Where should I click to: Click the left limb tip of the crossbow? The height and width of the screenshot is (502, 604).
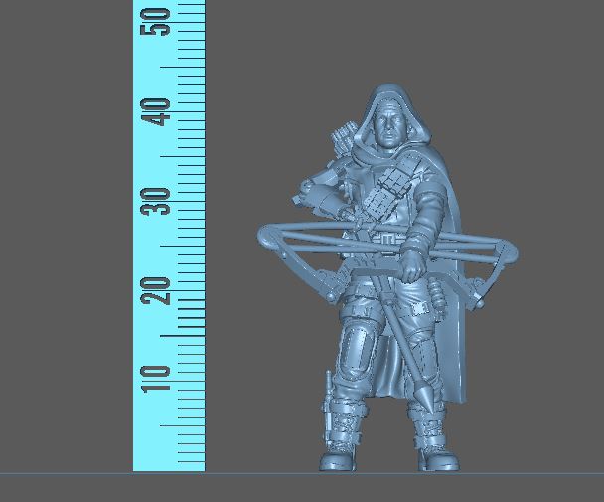click(265, 236)
